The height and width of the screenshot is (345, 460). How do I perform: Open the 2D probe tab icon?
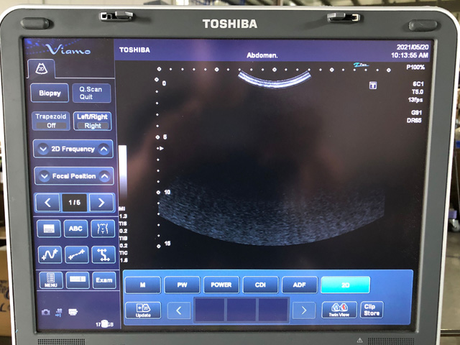42,69
